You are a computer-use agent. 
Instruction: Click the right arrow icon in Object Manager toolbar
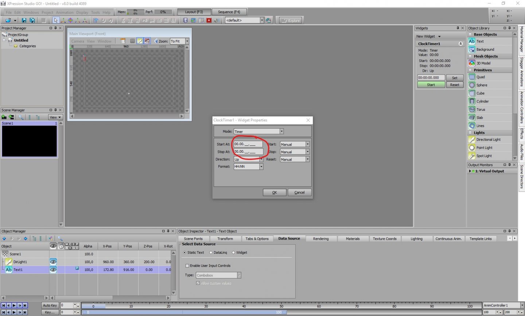click(26, 239)
